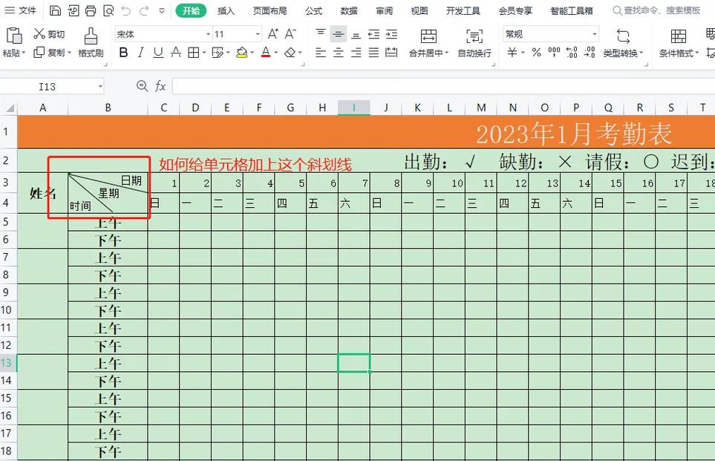Click the Undo arrow
Screen dimensions: 715x461
pos(126,10)
